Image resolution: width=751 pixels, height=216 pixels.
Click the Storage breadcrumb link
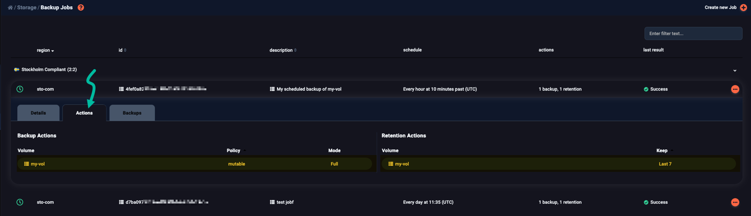[x=27, y=8]
